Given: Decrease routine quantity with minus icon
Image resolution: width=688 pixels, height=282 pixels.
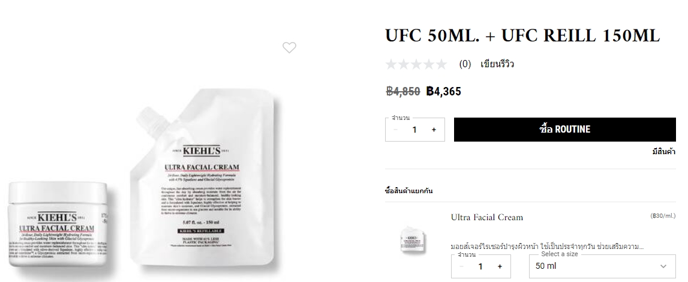Looking at the screenshot, I should (396, 130).
